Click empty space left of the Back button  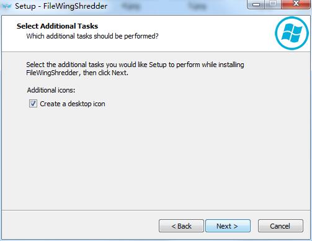pyautogui.click(x=81, y=225)
